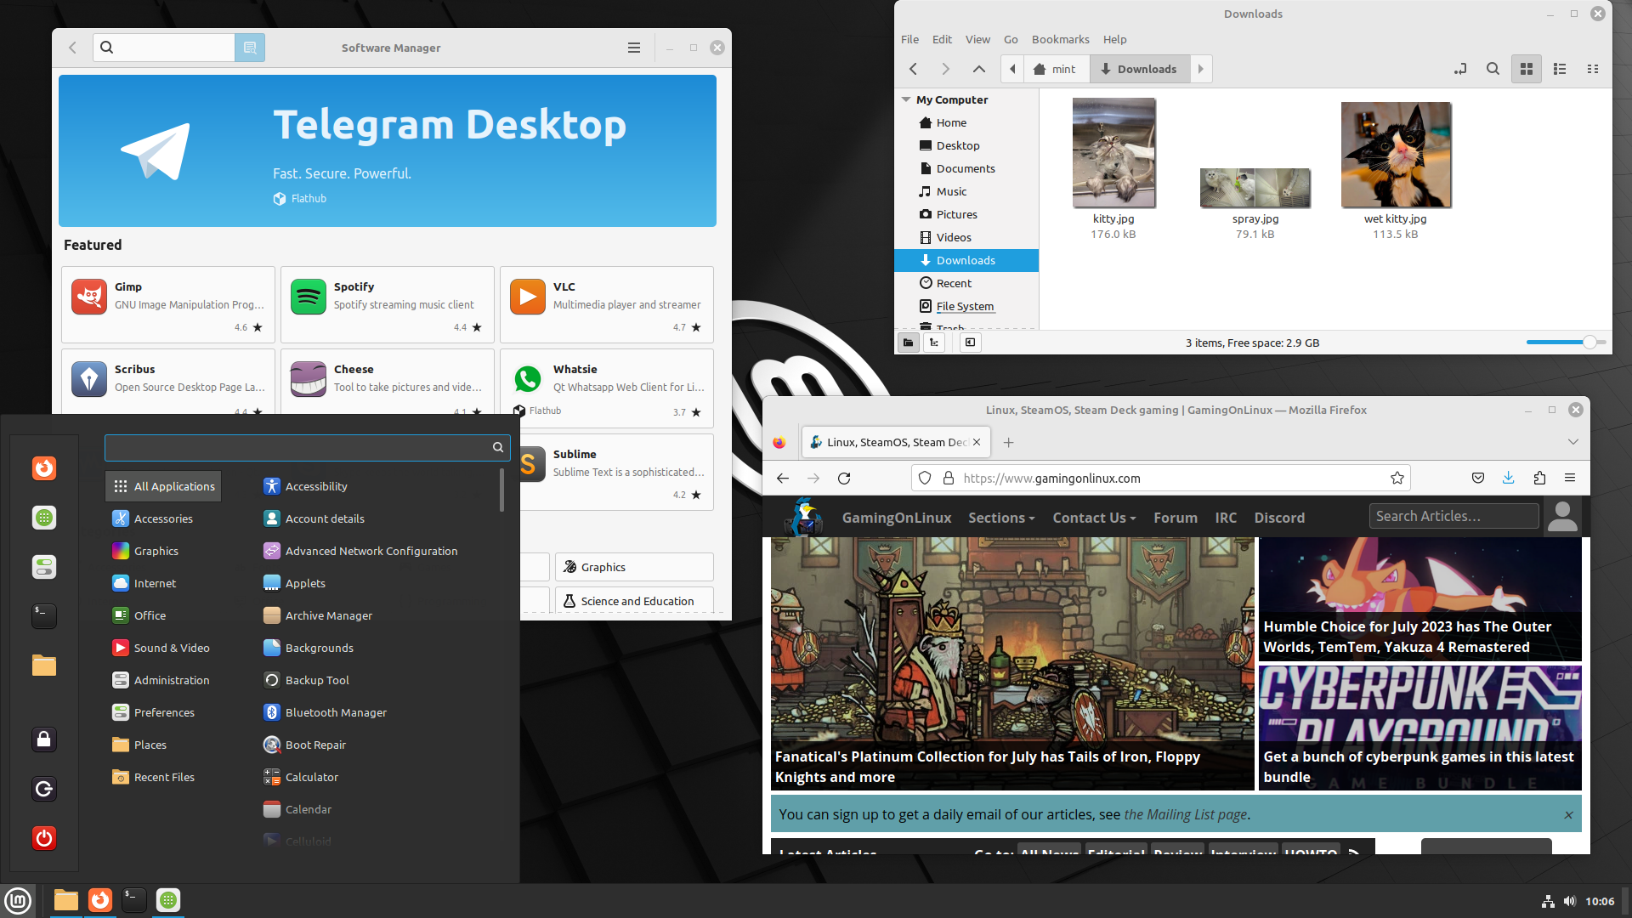
Task: Bookmark the page with the star icon
Action: (x=1397, y=478)
